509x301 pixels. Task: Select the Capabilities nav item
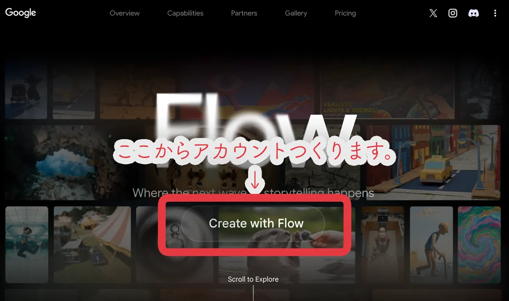pyautogui.click(x=185, y=13)
